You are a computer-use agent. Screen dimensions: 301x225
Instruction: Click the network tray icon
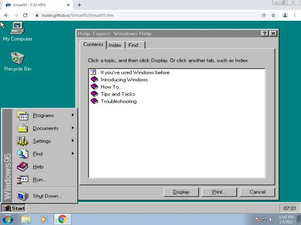264,219
